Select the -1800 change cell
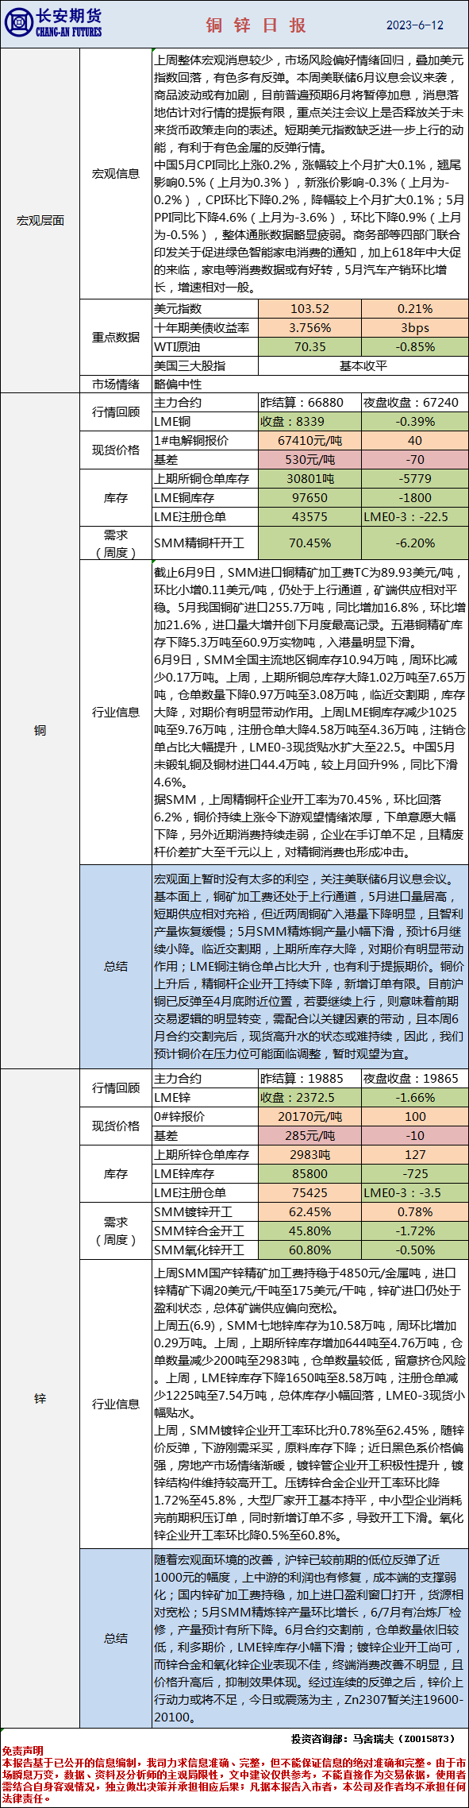The width and height of the screenshot is (469, 1808). coord(415,497)
